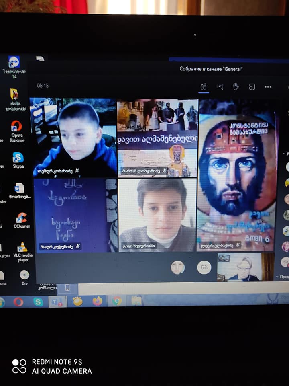Open the Word document icon on desktop

20,191
